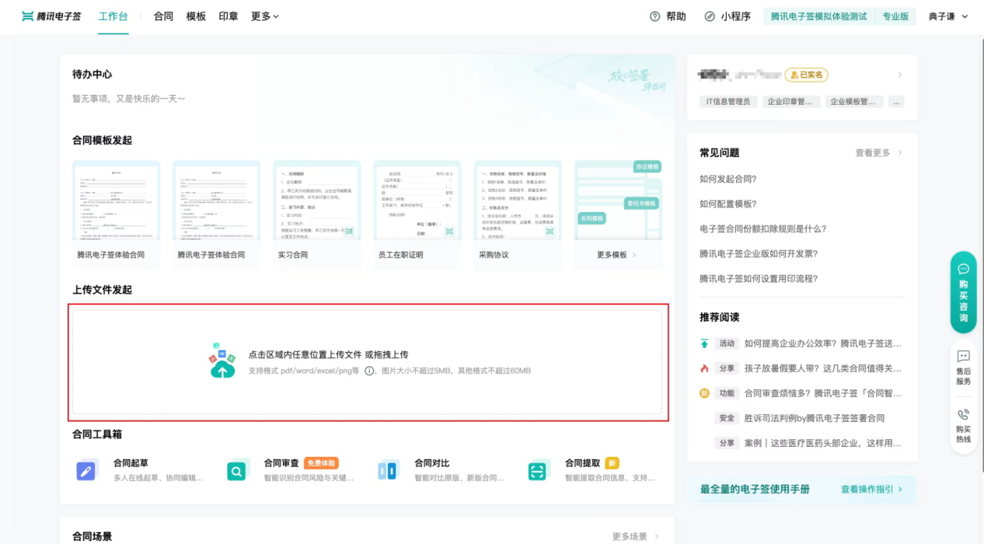Open the 合同起草 pen icon

click(87, 470)
